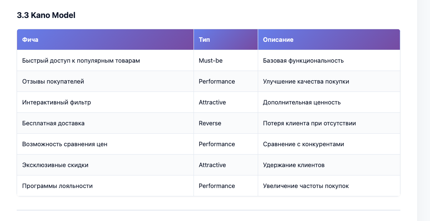Viewport: 430px width, 221px height.
Task: Select the "Тип" column header
Action: [226, 40]
